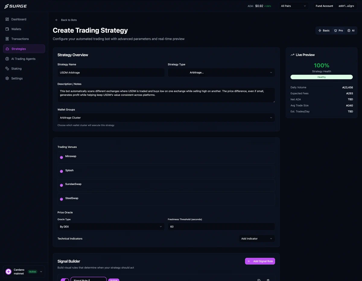This screenshot has height=281, width=362.
Task: Open the Cardano mainnet network selector
Action: [24, 272]
